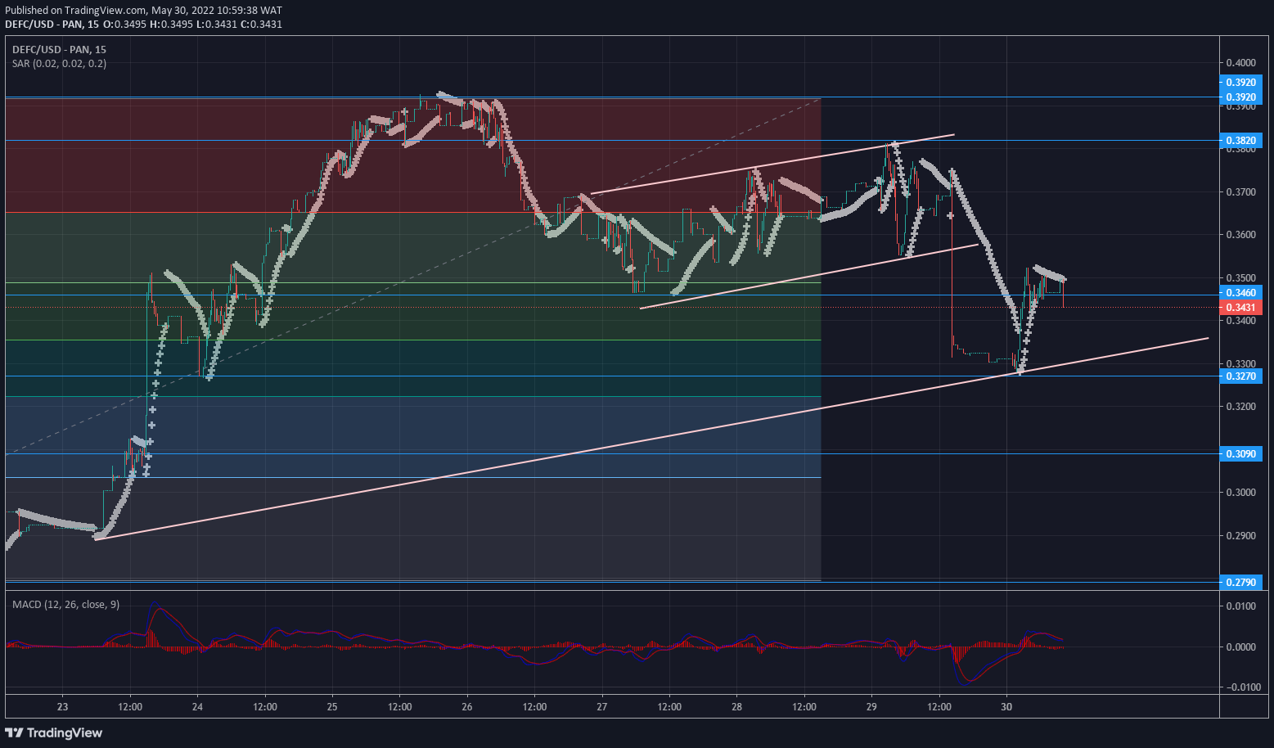Click the 0.4000 price scale tick

[1240, 63]
